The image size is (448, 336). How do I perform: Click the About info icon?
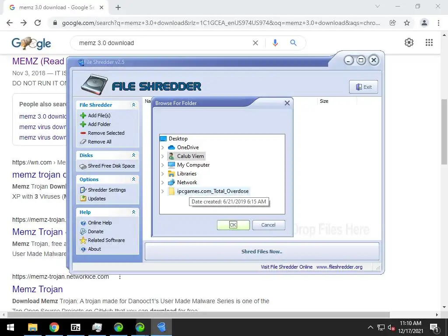(x=83, y=249)
